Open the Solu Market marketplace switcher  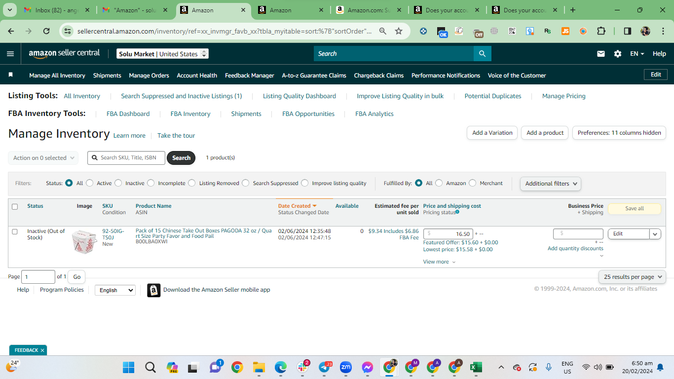[163, 54]
